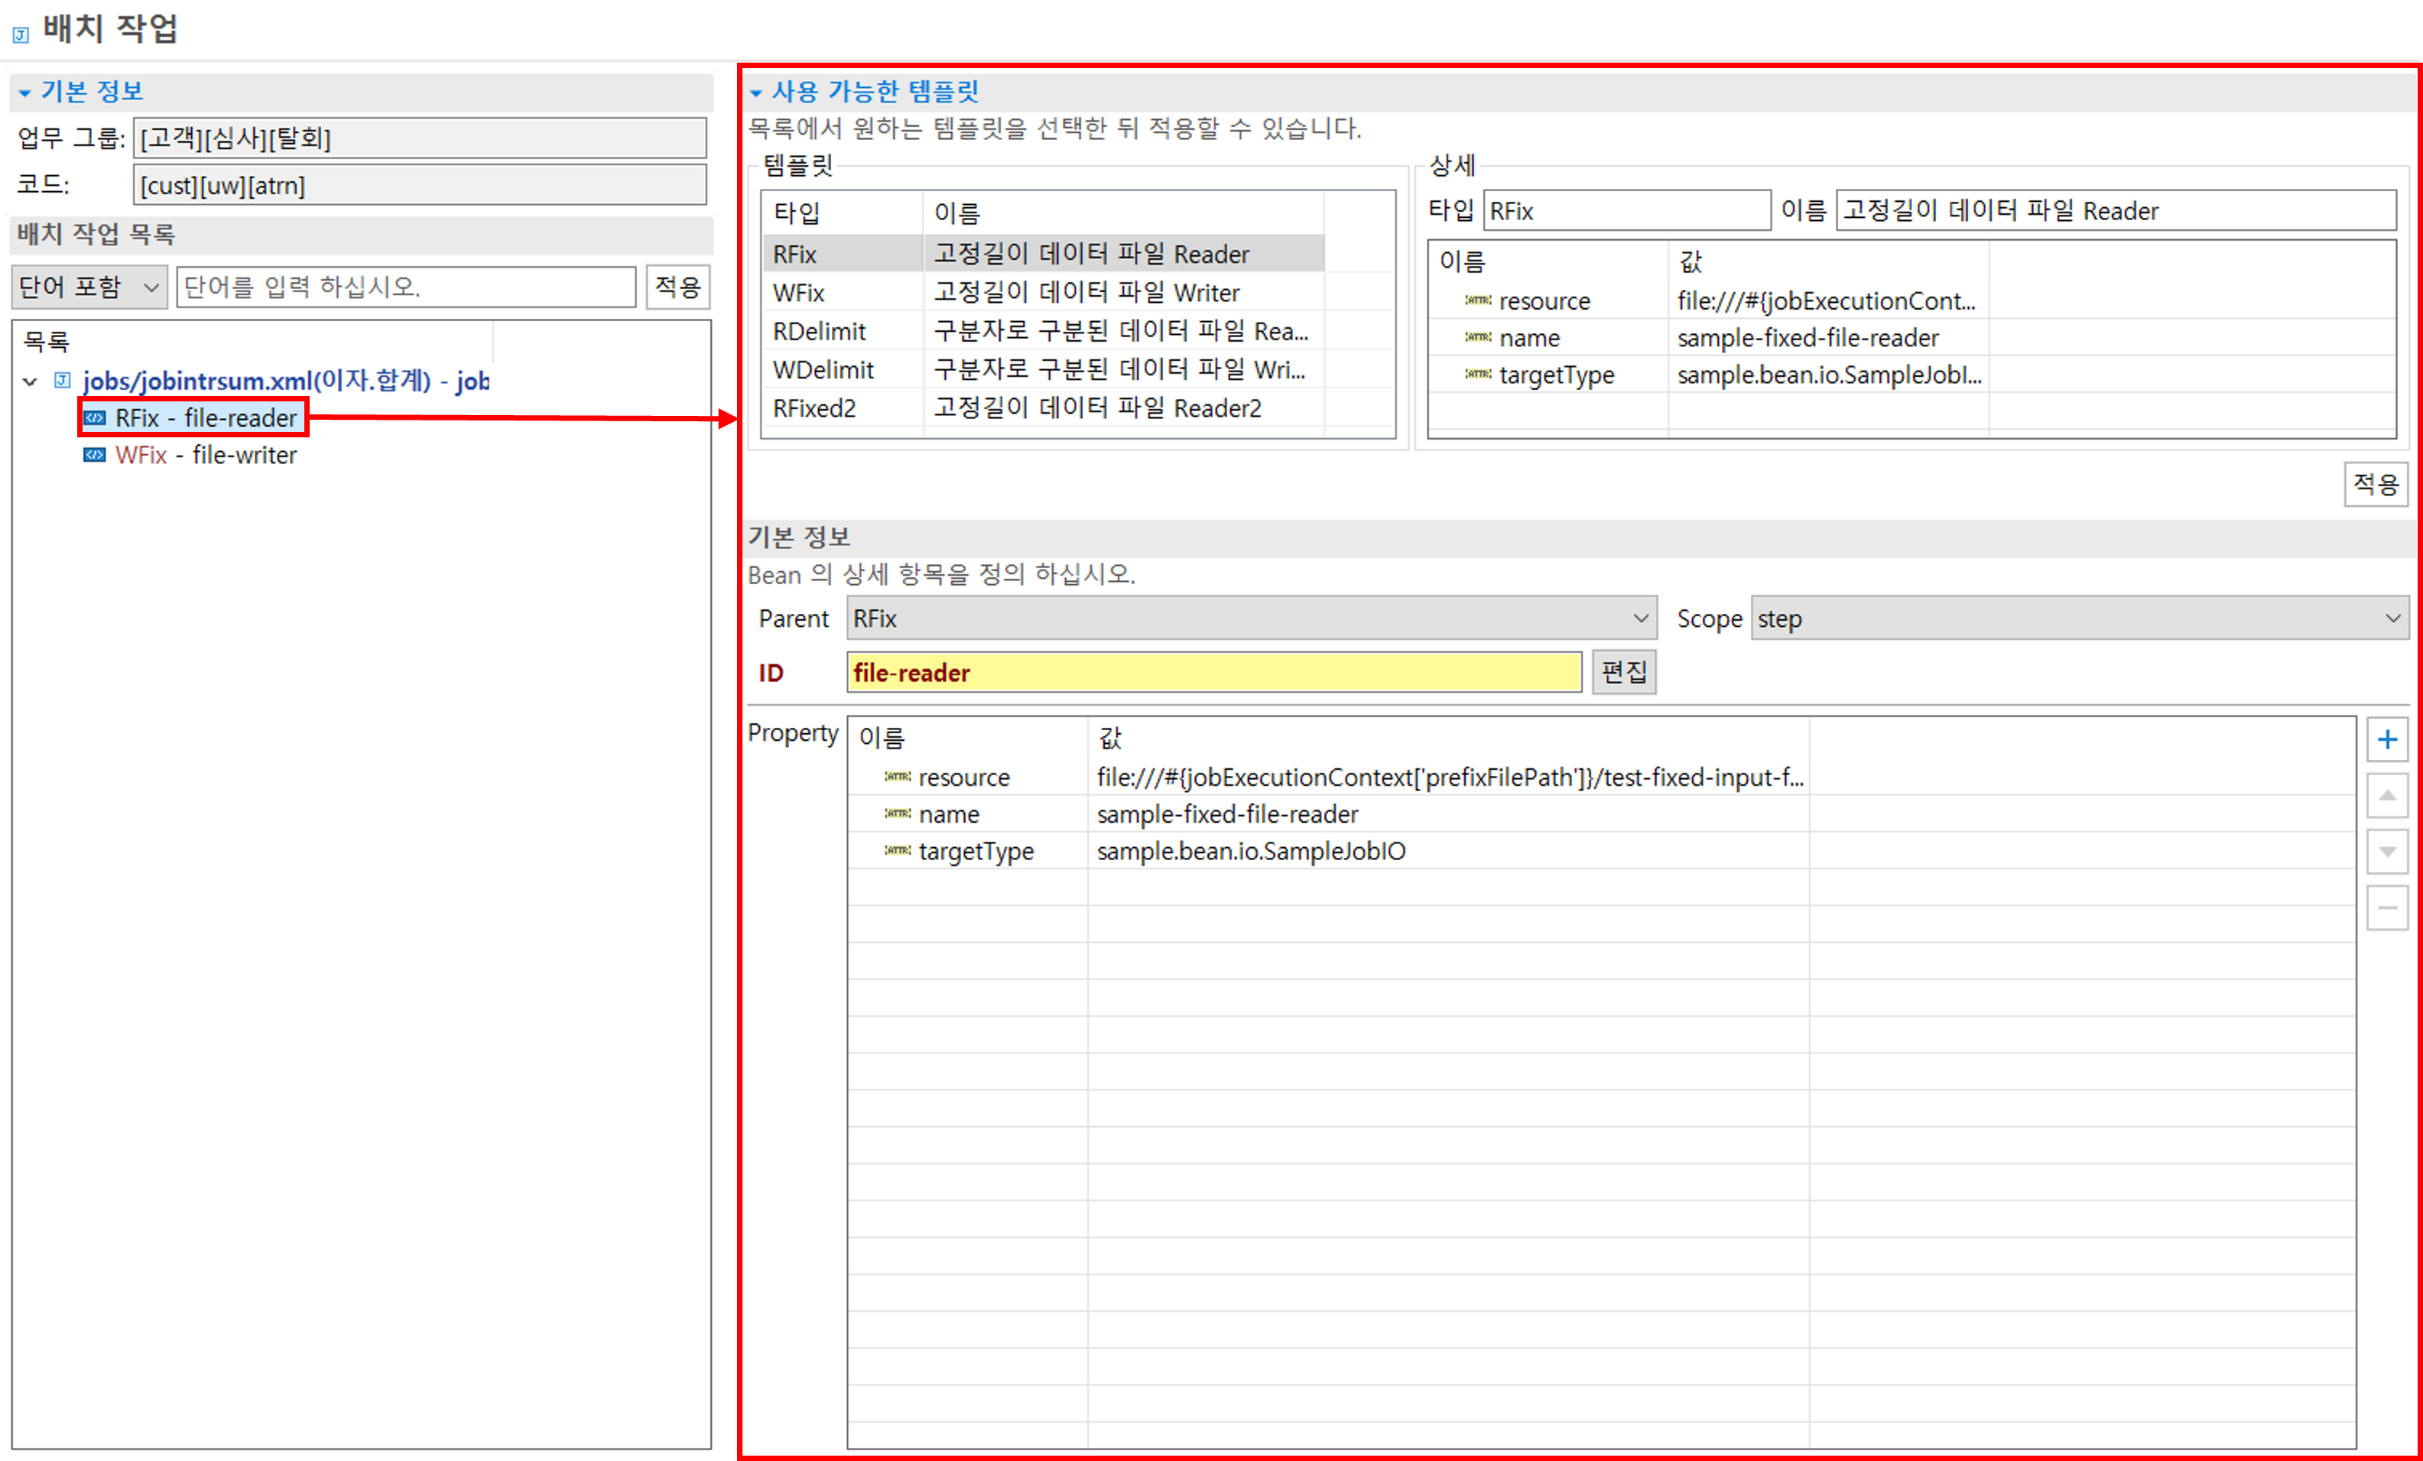Click the WFix file-writer bean icon
Viewport: 2423px width, 1461px height.
(x=93, y=455)
